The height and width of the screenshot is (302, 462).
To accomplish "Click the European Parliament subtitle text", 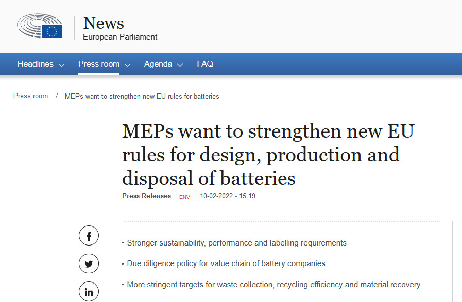I will [x=120, y=37].
